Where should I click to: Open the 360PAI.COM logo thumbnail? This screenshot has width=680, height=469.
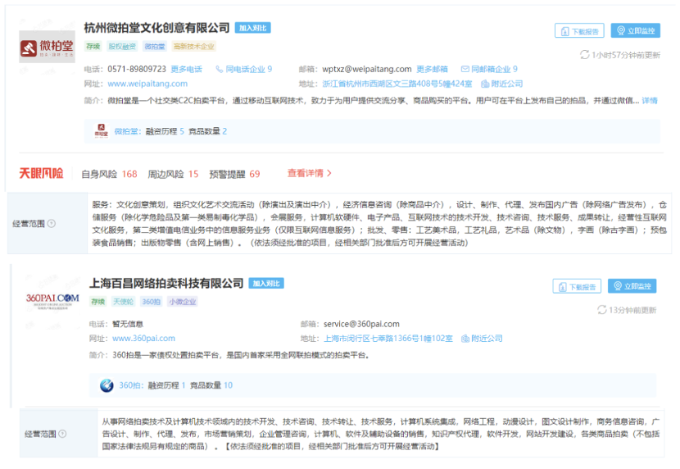(52, 300)
